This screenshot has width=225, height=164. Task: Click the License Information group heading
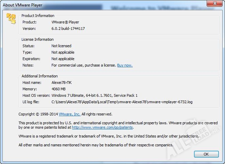[x=37, y=39]
